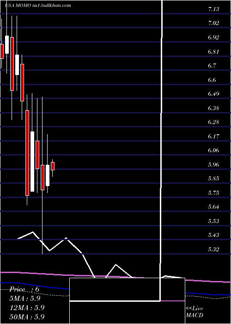
Task: Click the <<Live MACD label
Action: pyautogui.click(x=195, y=312)
